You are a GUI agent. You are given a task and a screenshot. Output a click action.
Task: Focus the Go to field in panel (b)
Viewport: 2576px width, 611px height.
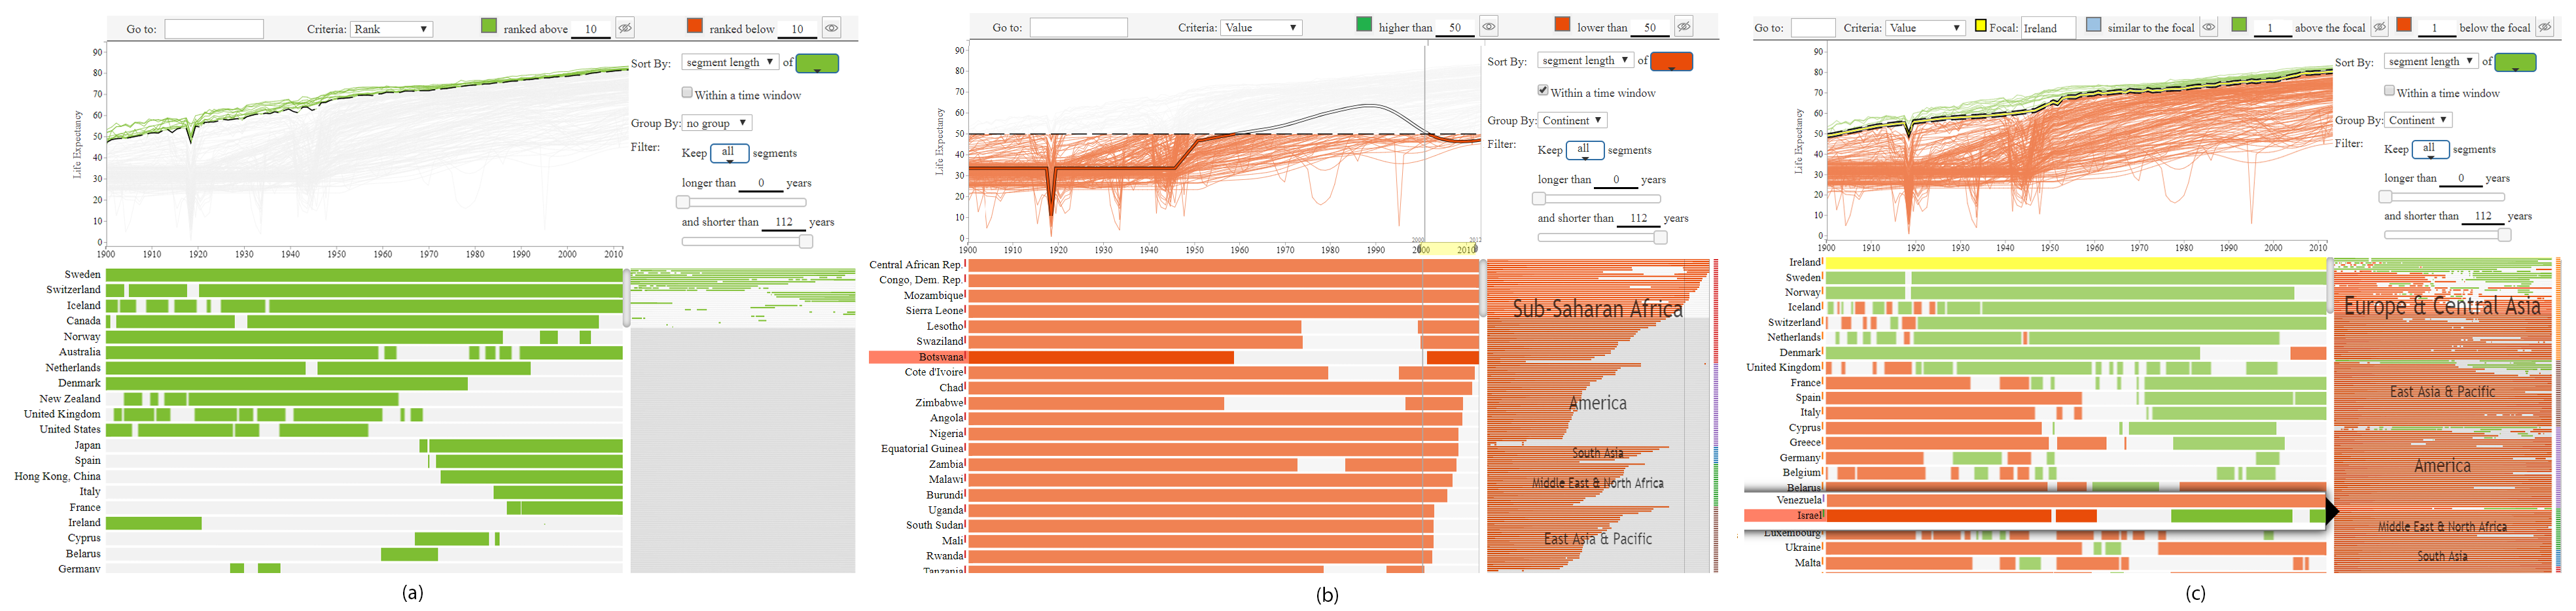(x=1079, y=28)
